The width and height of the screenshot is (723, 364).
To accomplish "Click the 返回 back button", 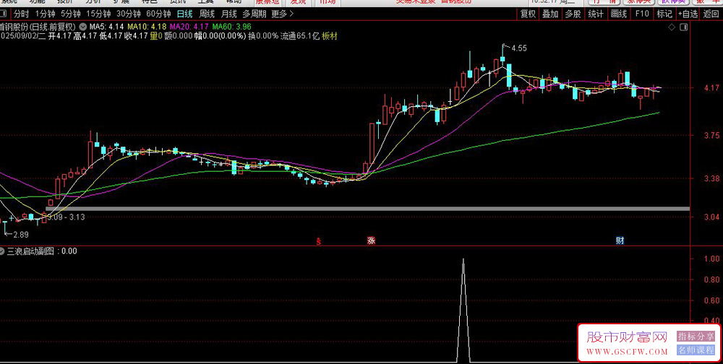I will click(x=711, y=14).
